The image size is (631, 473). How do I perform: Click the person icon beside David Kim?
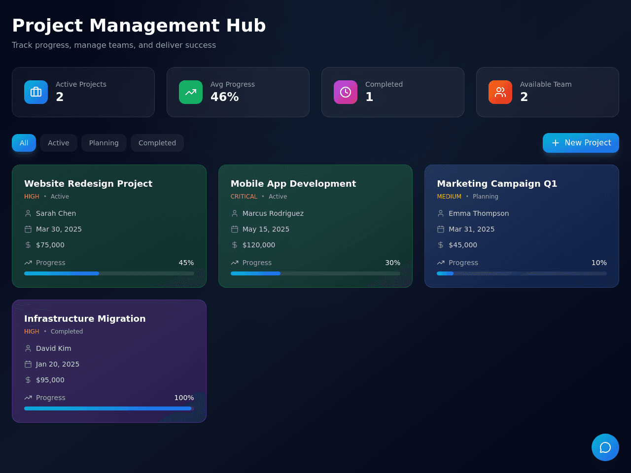point(28,348)
